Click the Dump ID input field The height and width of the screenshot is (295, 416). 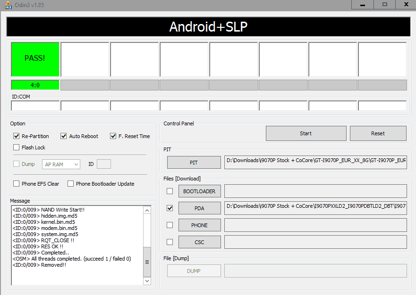[104, 164]
